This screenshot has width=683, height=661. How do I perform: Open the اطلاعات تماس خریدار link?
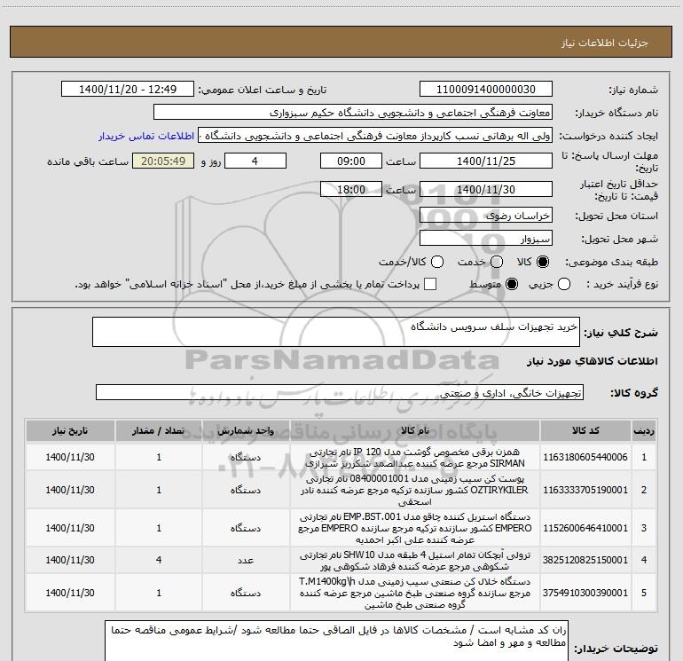tap(146, 136)
